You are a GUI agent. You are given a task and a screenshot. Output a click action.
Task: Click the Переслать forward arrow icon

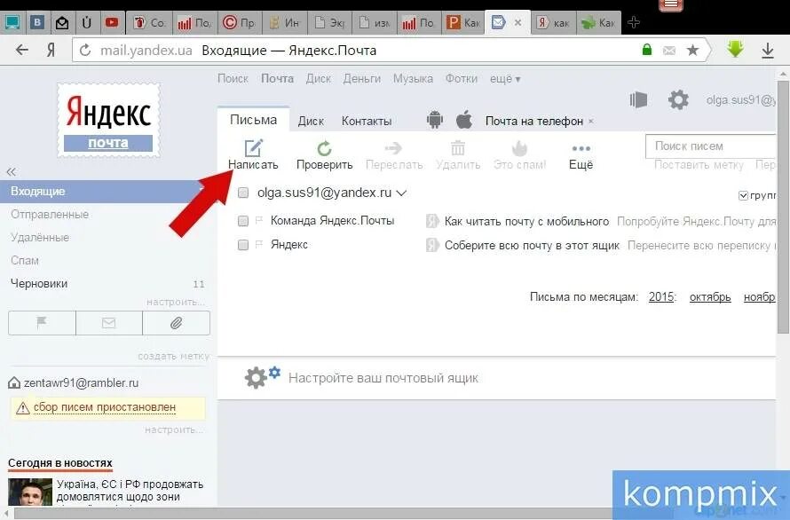point(393,147)
